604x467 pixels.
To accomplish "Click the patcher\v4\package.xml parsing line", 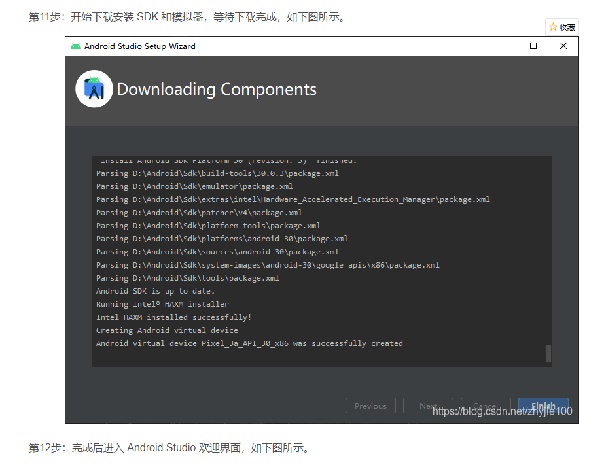I will (x=199, y=213).
